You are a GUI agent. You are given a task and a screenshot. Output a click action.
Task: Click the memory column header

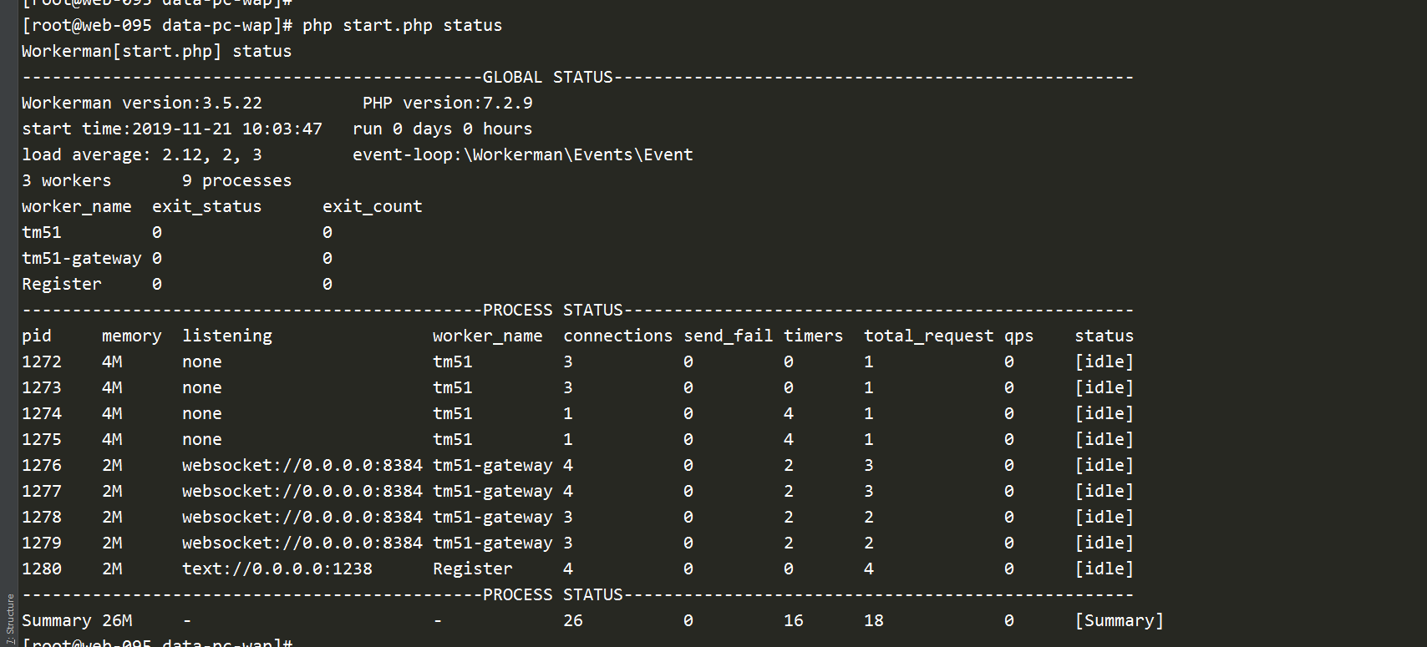(131, 336)
